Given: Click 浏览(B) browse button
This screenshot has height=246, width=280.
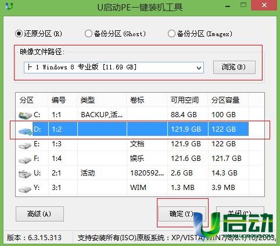Looking at the screenshot, I should click(234, 67).
